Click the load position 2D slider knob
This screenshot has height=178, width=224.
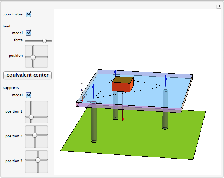click(33, 57)
